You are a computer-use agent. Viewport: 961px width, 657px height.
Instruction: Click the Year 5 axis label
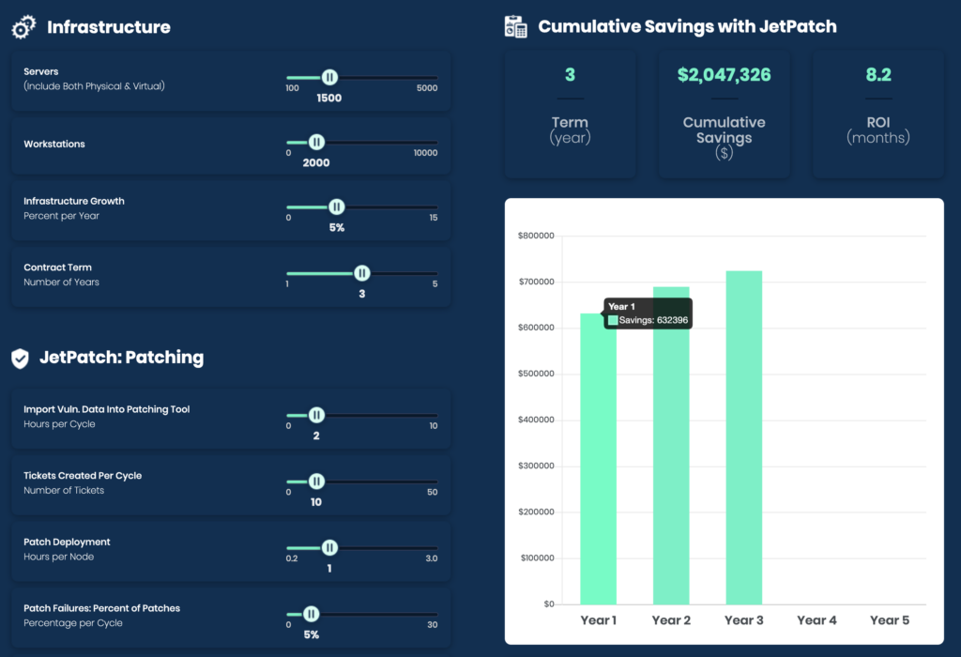[890, 620]
